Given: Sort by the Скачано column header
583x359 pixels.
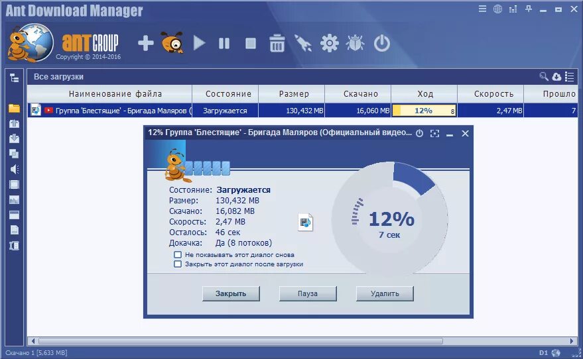Looking at the screenshot, I should click(357, 94).
